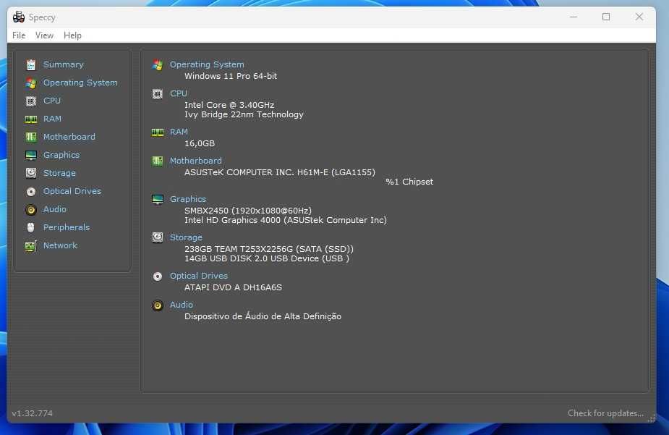669x435 pixels.
Task: Select Peripherals in the sidebar
Action: tap(67, 227)
